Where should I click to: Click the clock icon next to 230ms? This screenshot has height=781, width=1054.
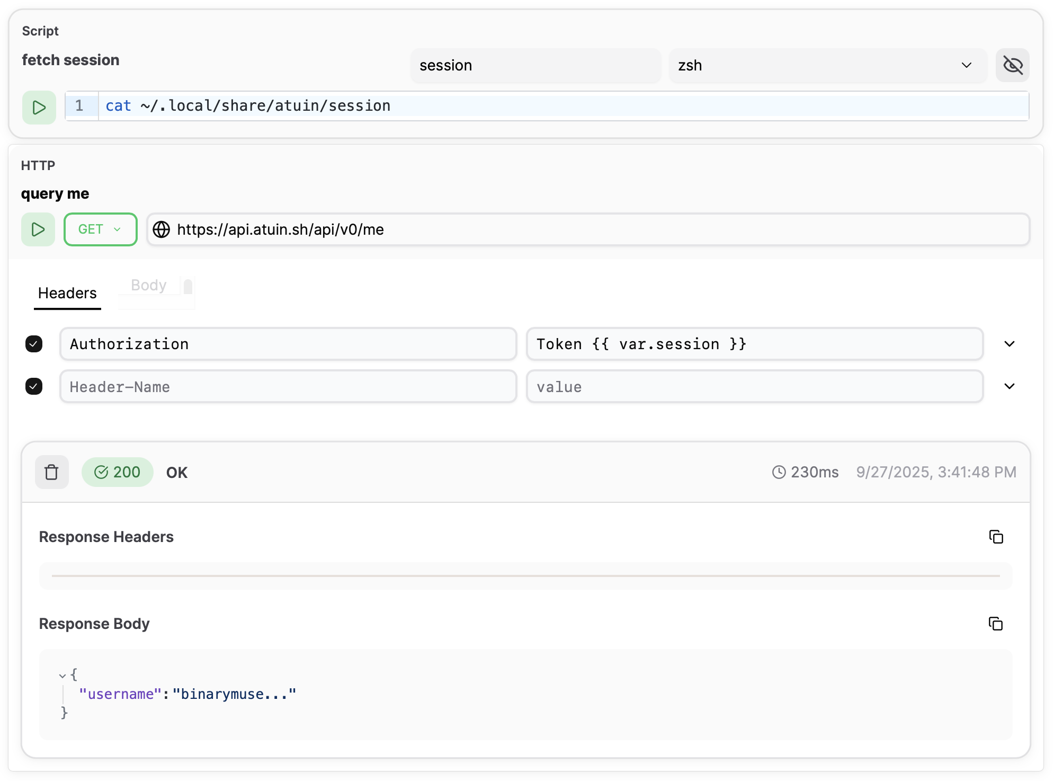[x=779, y=472]
